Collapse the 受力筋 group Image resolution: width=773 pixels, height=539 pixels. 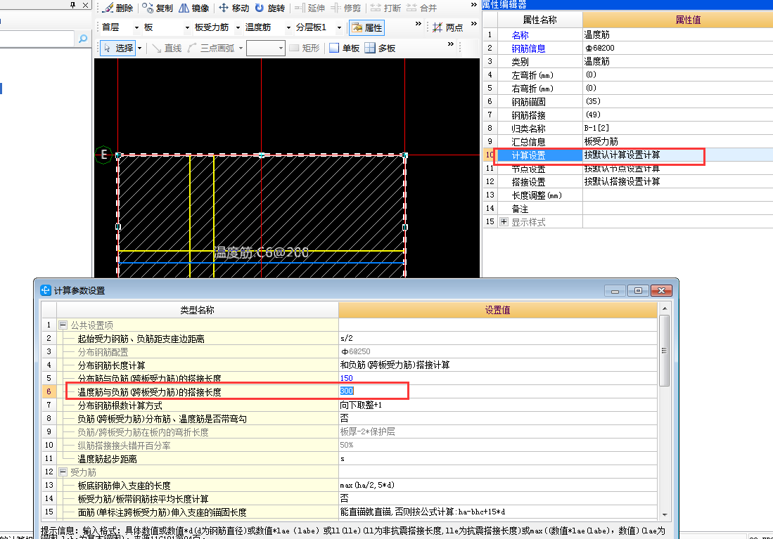click(x=63, y=472)
